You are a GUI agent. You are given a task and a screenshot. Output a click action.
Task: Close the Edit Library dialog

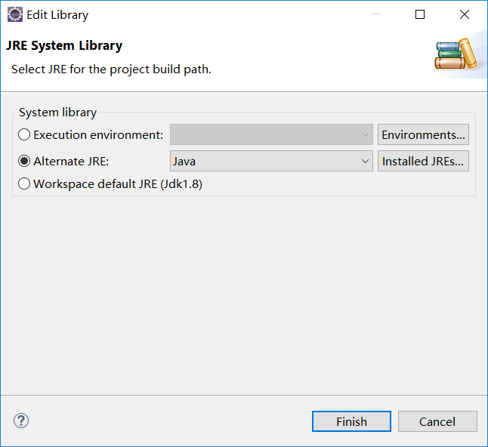464,14
